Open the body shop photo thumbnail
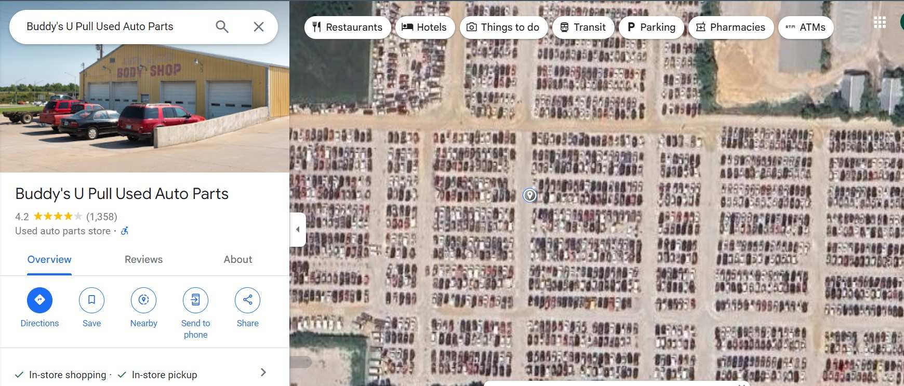Viewport: 904px width, 386px height. [x=144, y=86]
